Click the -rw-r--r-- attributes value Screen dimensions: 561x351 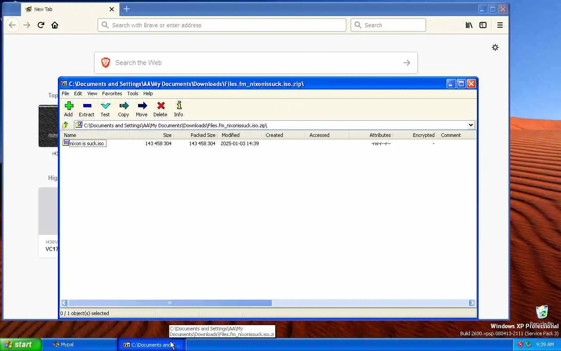point(380,143)
